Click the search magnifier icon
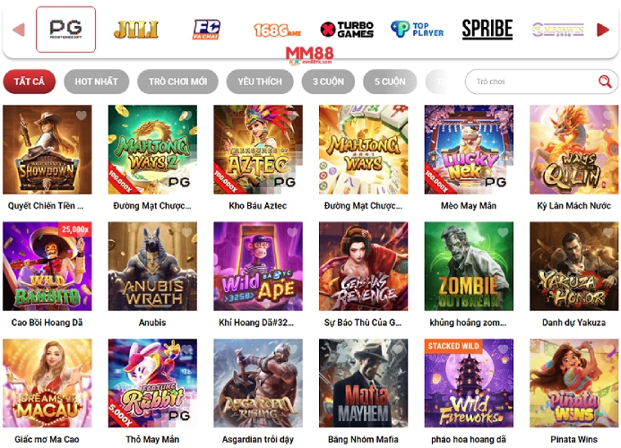Image resolution: width=621 pixels, height=448 pixels. (x=605, y=82)
